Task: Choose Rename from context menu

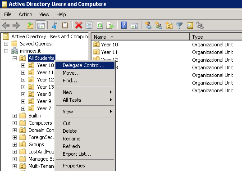Action: [85, 139]
